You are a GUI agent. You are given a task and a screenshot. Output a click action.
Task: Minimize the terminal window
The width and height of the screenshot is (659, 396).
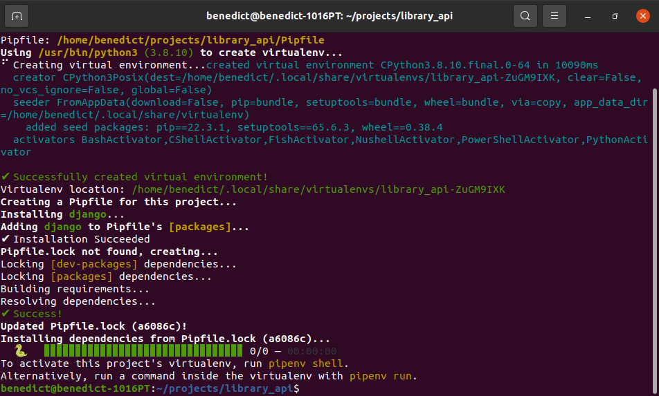pyautogui.click(x=588, y=17)
